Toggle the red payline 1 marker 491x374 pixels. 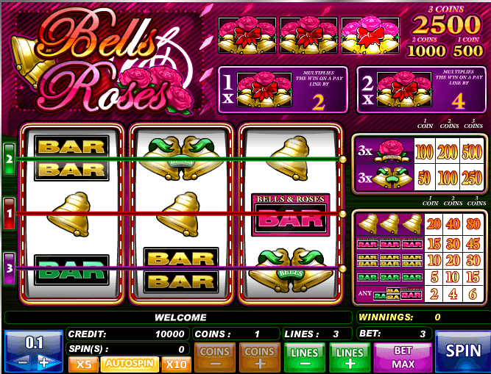point(9,214)
